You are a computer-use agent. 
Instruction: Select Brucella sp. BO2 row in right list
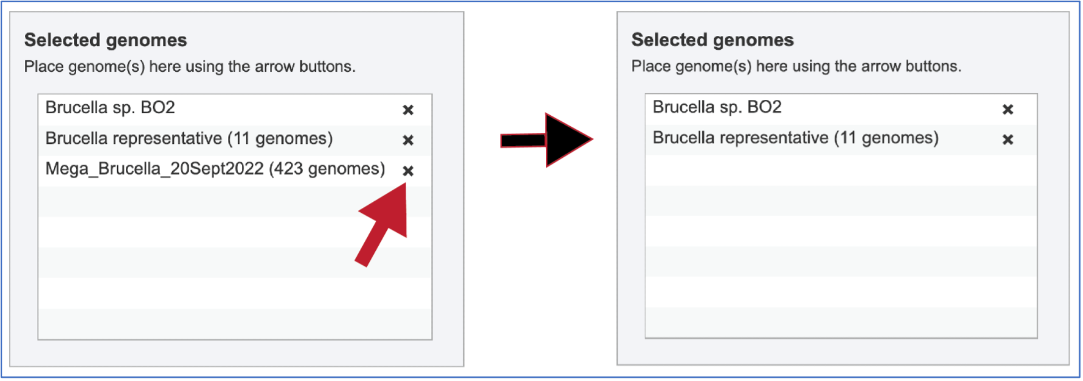[841, 109]
